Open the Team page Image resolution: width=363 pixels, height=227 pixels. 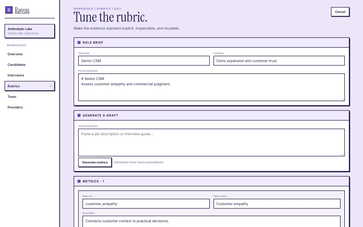29,97
